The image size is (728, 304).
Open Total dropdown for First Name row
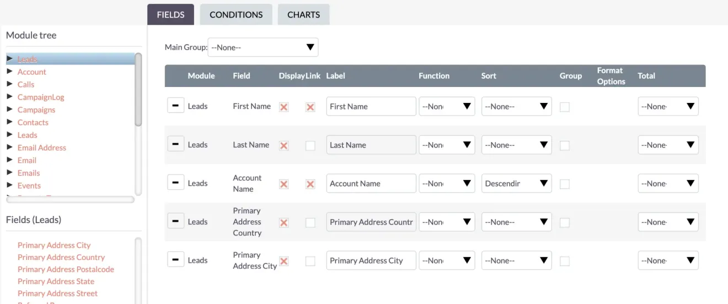[668, 106]
